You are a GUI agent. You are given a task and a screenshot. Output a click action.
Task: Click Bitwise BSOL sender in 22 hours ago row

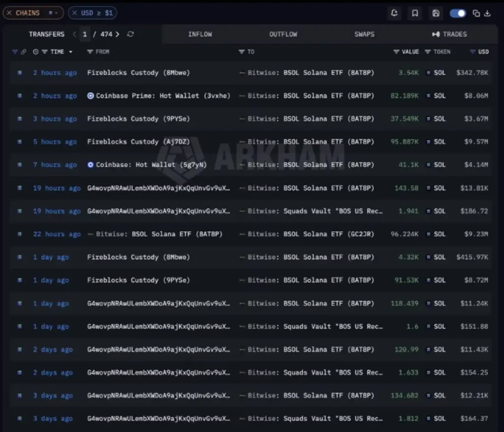[x=159, y=234]
